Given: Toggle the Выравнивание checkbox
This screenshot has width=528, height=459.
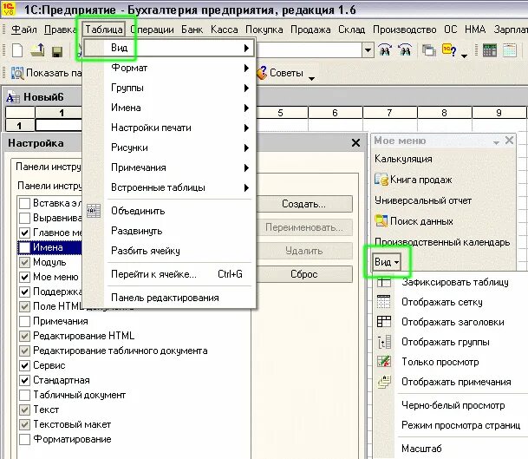Looking at the screenshot, I should [x=24, y=218].
